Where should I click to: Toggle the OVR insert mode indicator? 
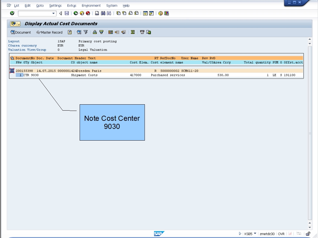(x=281, y=234)
